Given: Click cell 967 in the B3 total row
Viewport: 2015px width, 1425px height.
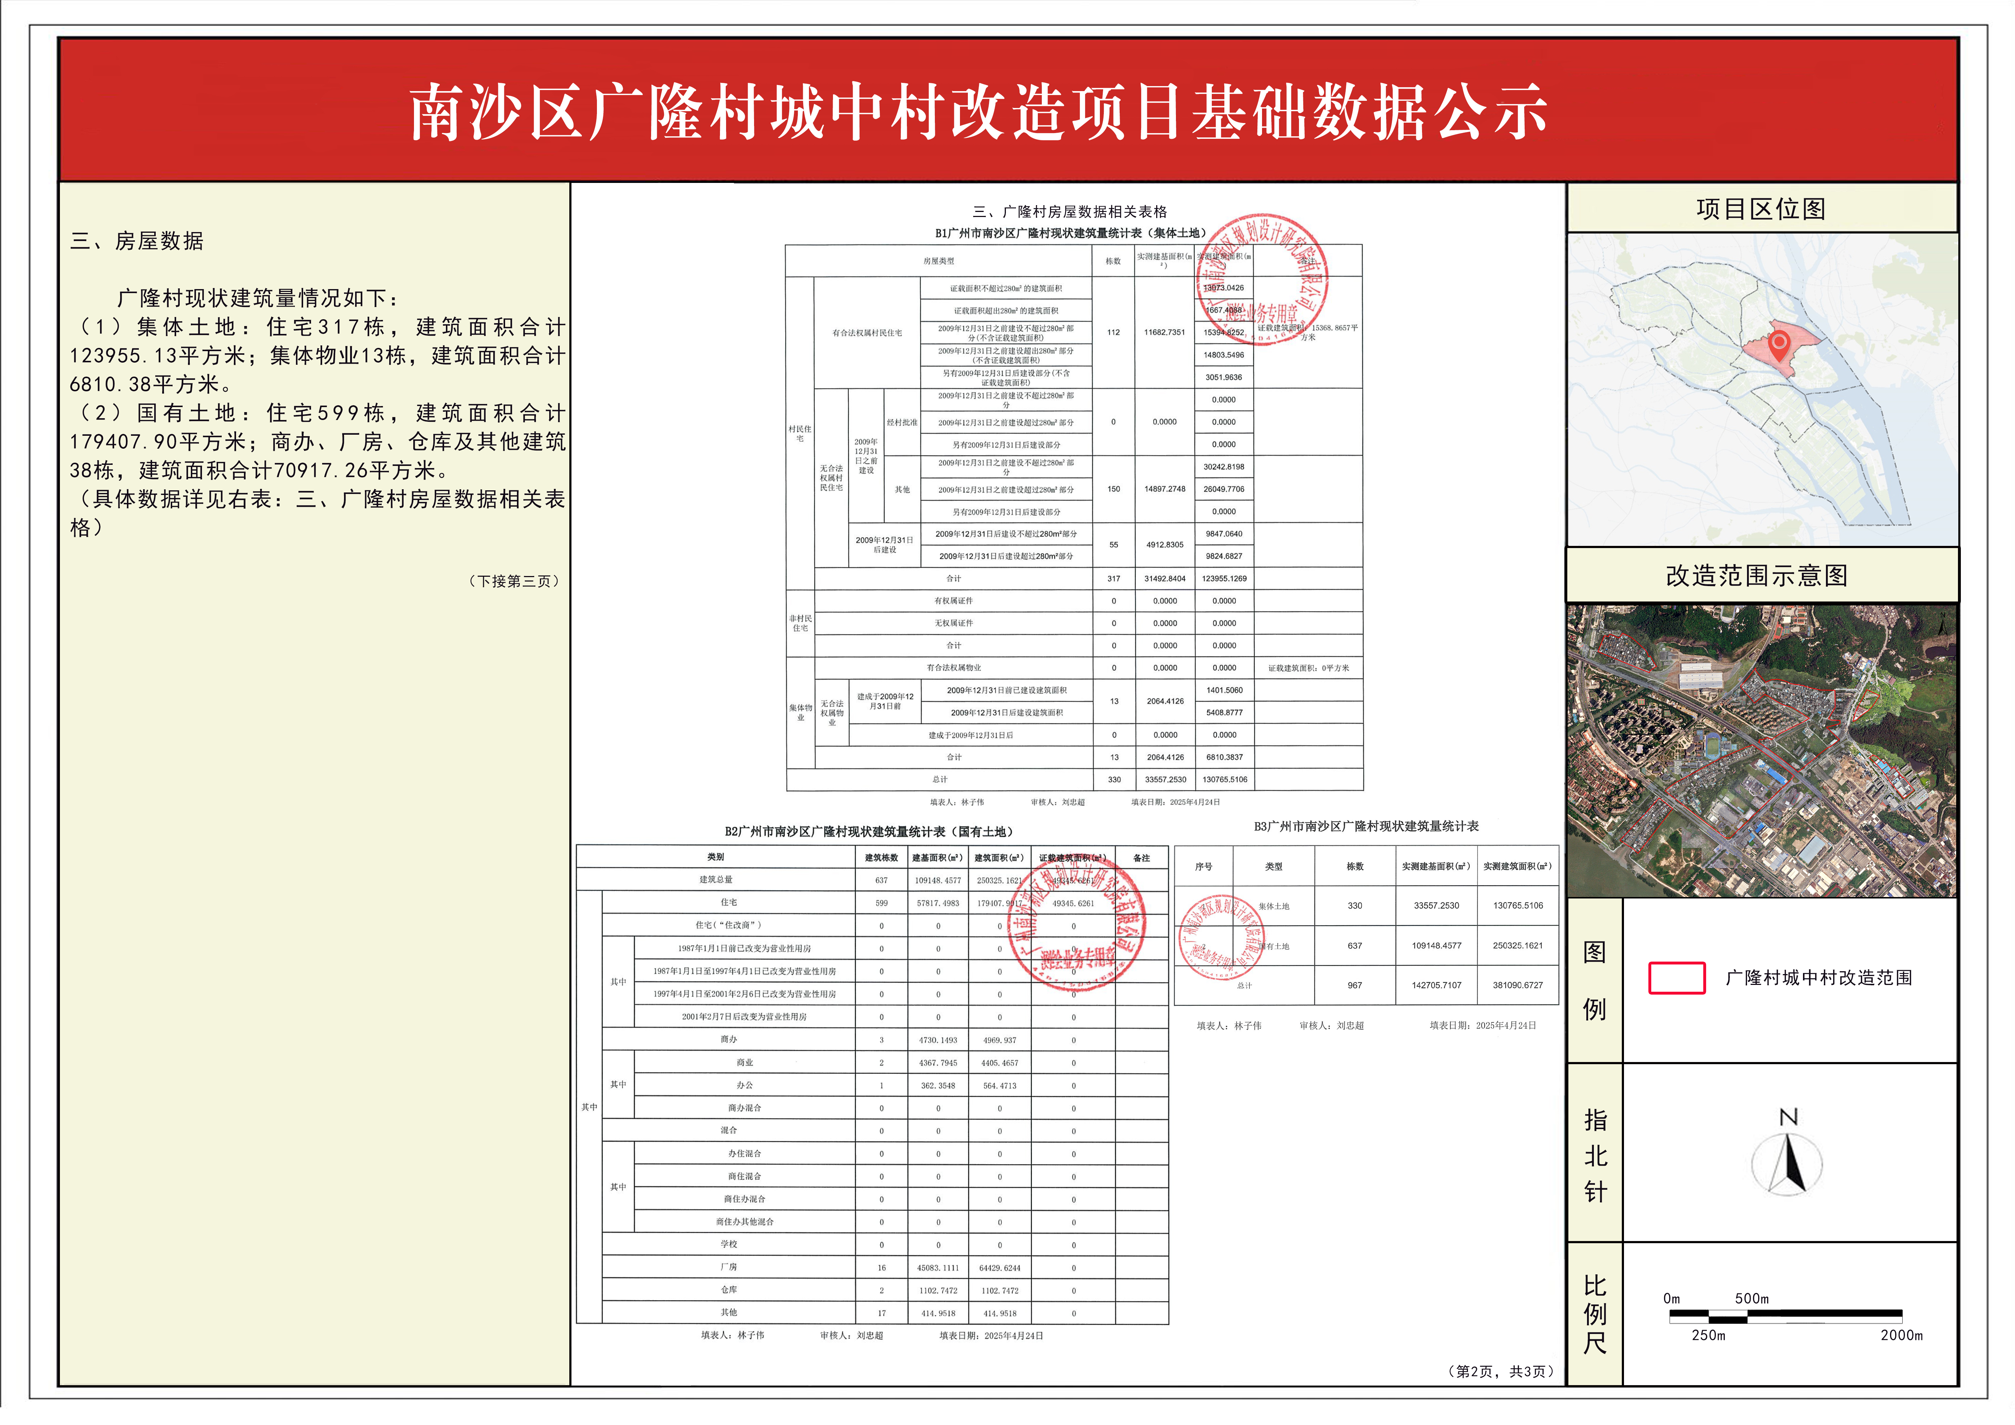Looking at the screenshot, I should point(1355,985).
